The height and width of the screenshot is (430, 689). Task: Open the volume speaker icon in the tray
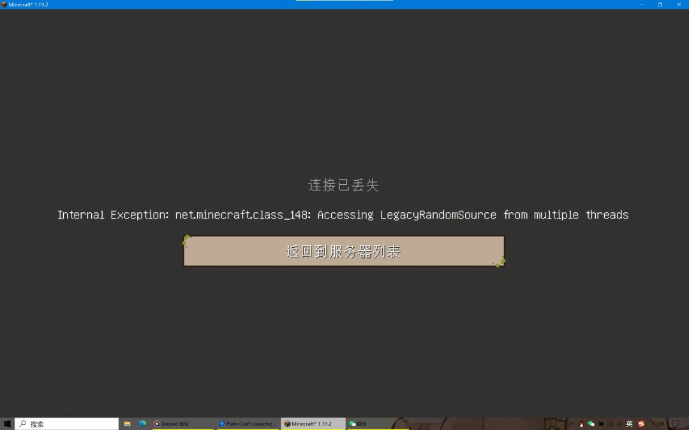(619, 424)
